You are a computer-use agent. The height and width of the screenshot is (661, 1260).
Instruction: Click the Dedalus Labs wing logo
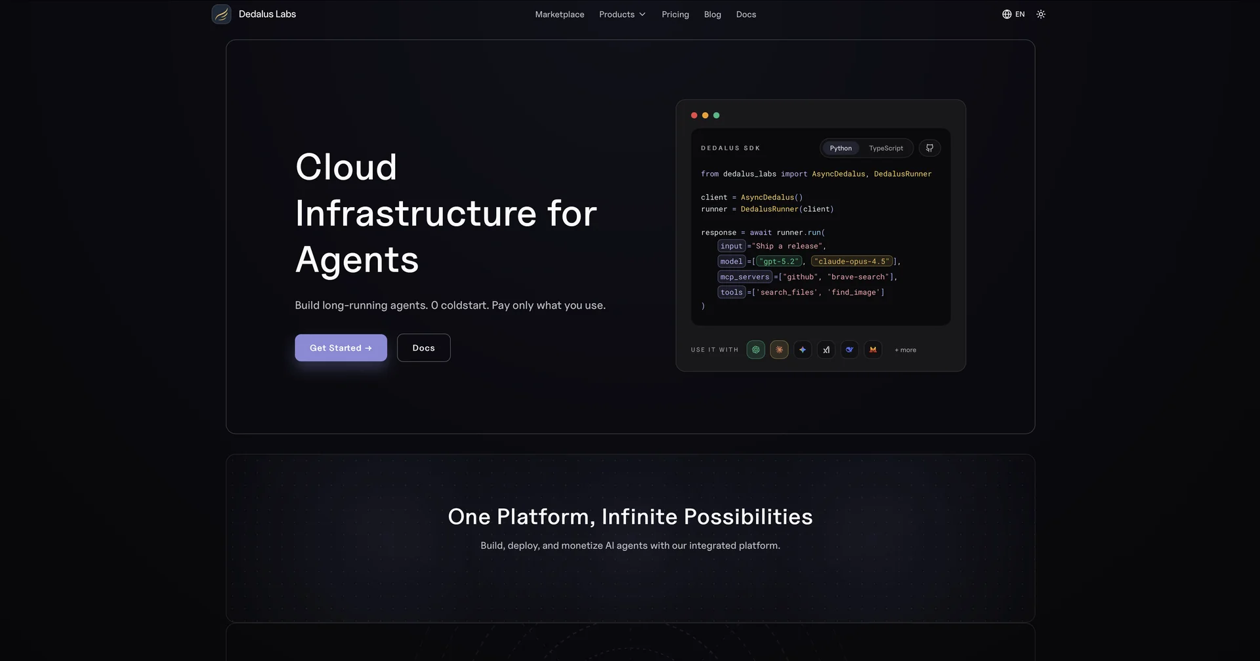pos(221,14)
